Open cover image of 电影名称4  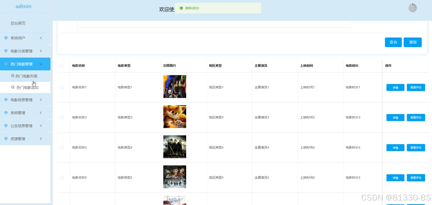175,147
